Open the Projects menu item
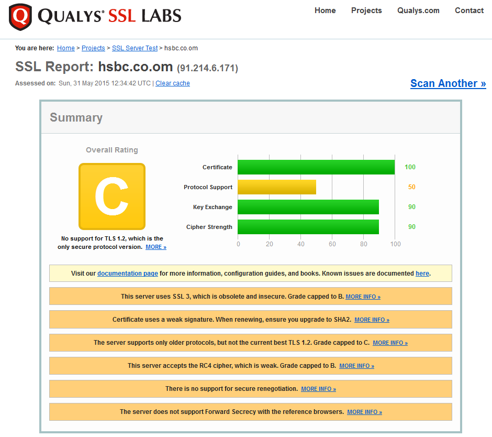492x437 pixels. pos(366,10)
